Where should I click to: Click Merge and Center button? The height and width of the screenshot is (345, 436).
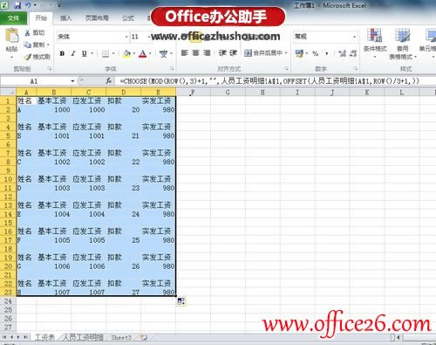[263, 53]
